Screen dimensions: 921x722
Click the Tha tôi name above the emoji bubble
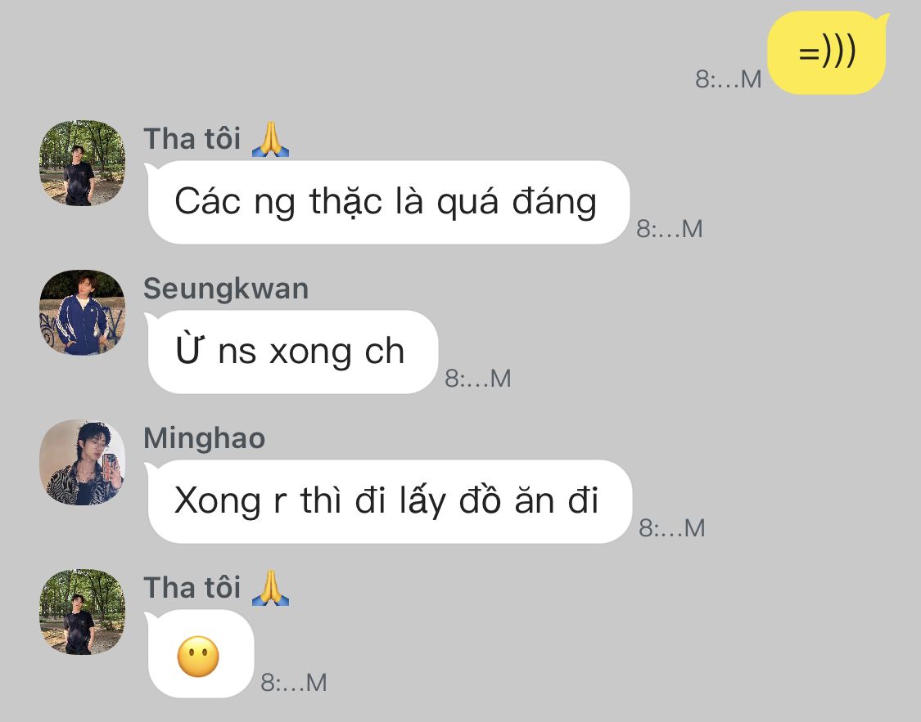(192, 588)
